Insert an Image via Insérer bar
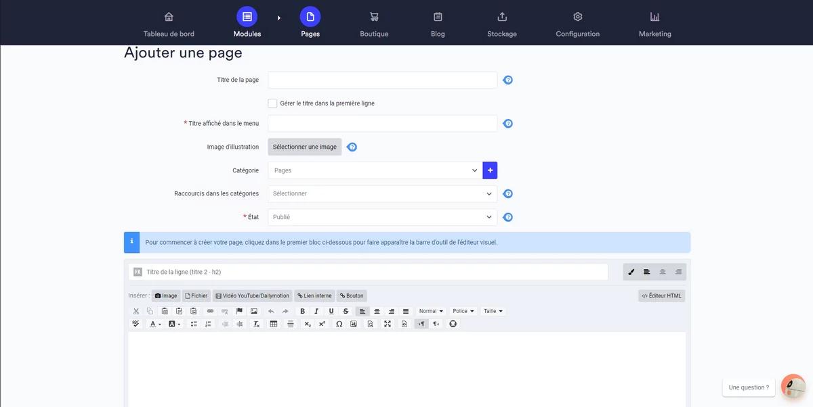The height and width of the screenshot is (407, 813). click(x=166, y=295)
